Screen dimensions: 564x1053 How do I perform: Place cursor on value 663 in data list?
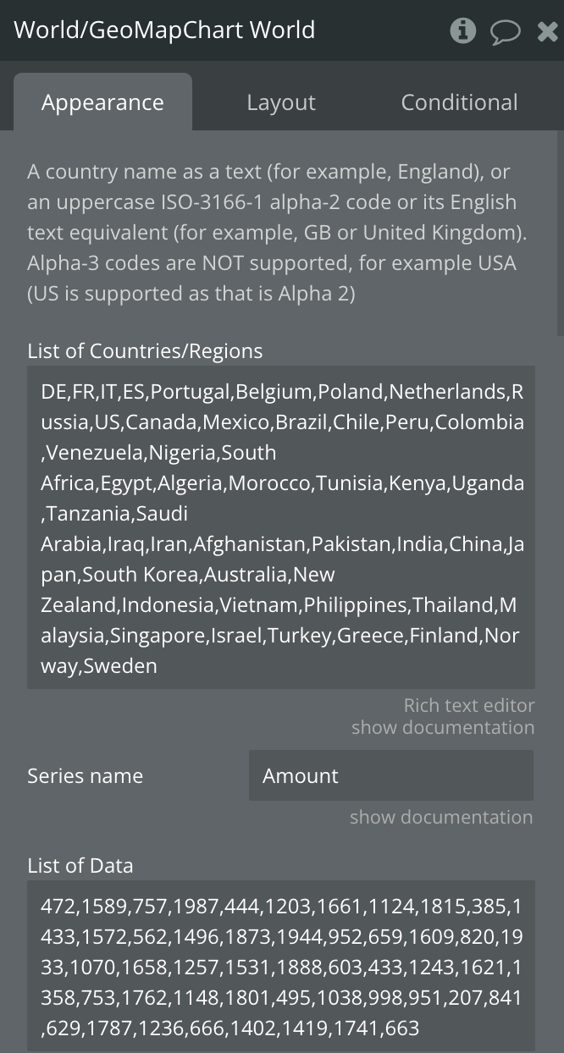401,1028
